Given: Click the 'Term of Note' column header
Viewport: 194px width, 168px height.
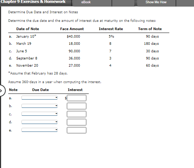Looking at the screenshot, I should click(x=150, y=29).
